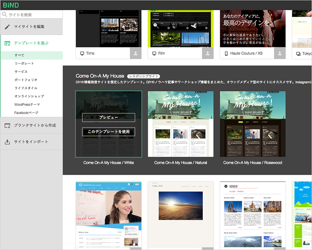Click the template icon beside テンプレートを選ぶ

click(x=7, y=43)
